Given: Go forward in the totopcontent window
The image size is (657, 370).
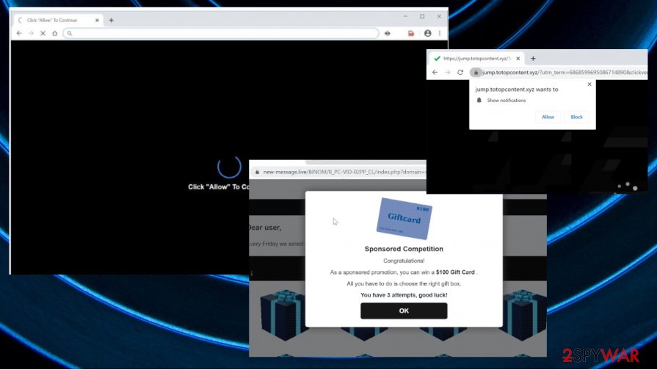Looking at the screenshot, I should [448, 72].
